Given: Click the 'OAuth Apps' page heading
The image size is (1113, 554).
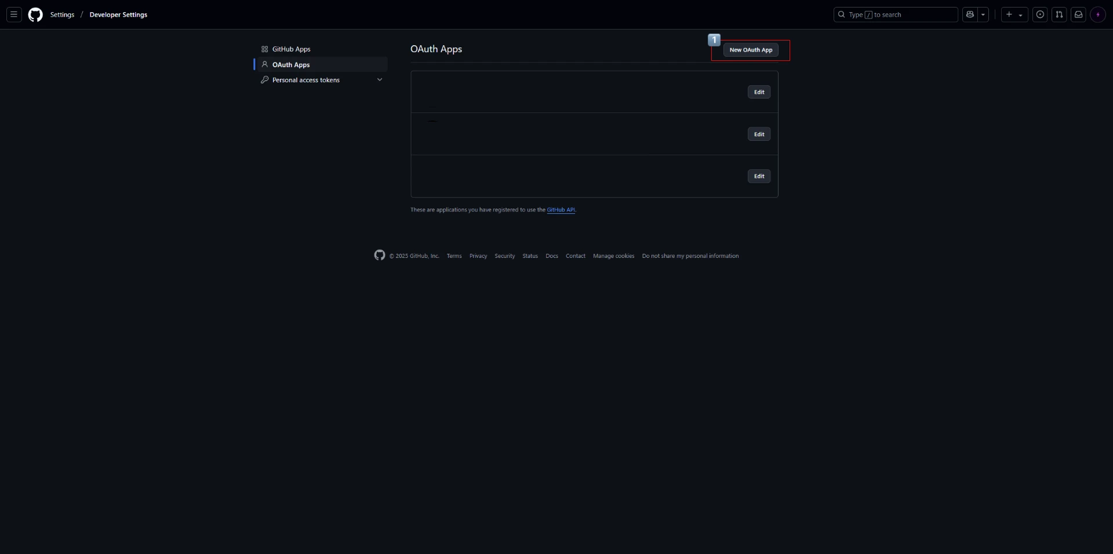Looking at the screenshot, I should coord(436,49).
